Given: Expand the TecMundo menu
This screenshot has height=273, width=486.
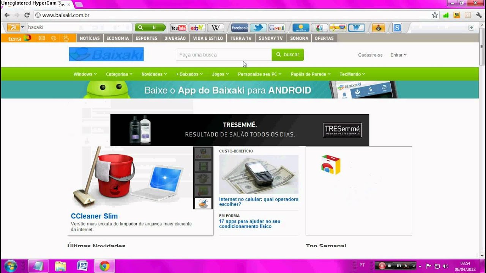Looking at the screenshot, I should [352, 74].
